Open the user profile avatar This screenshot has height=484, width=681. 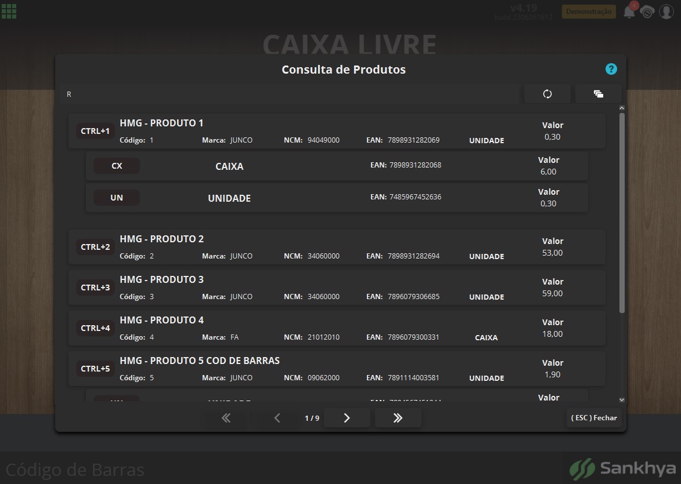pos(666,12)
